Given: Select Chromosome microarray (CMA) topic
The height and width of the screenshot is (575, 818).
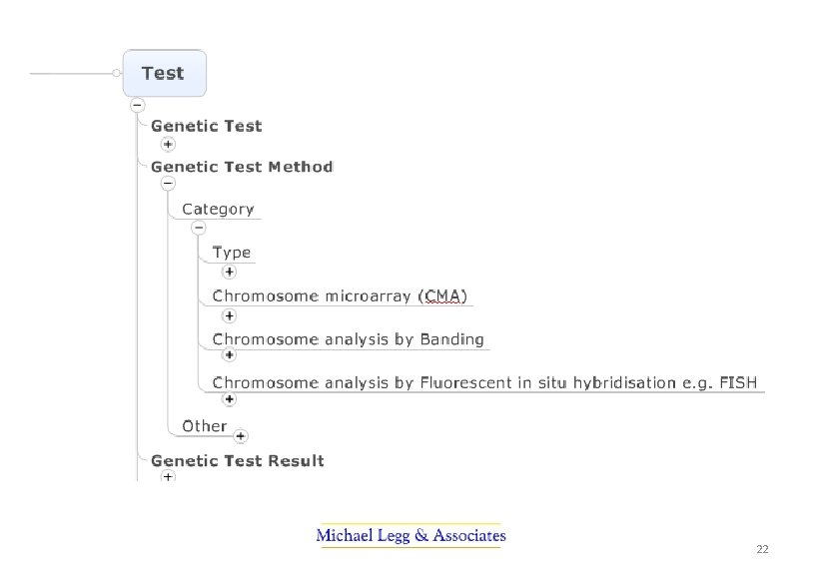Looking at the screenshot, I should tap(340, 296).
